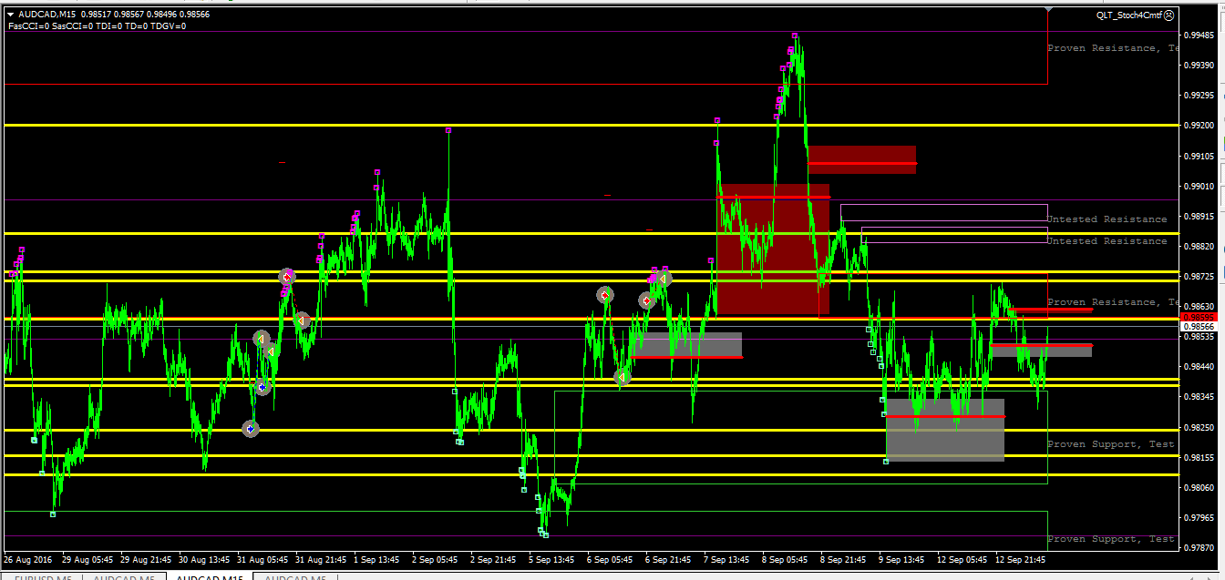Click the frowning face icon beside QLT_Stoch4Cmtf
Screen dimensions: 1225x580
[1170, 15]
